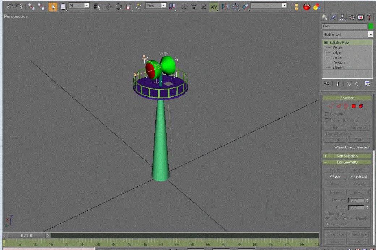Restrict transform to the X axis
This screenshot has width=376, height=250.
[x=184, y=7]
